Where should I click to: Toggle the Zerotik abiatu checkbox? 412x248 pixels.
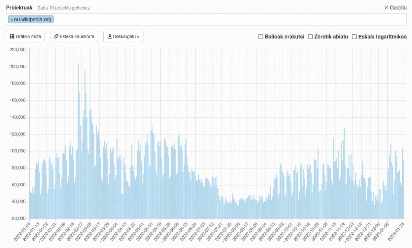coord(310,36)
